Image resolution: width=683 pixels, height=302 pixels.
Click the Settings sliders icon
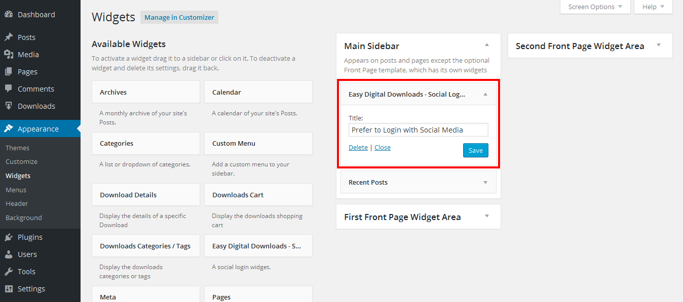[x=9, y=289]
